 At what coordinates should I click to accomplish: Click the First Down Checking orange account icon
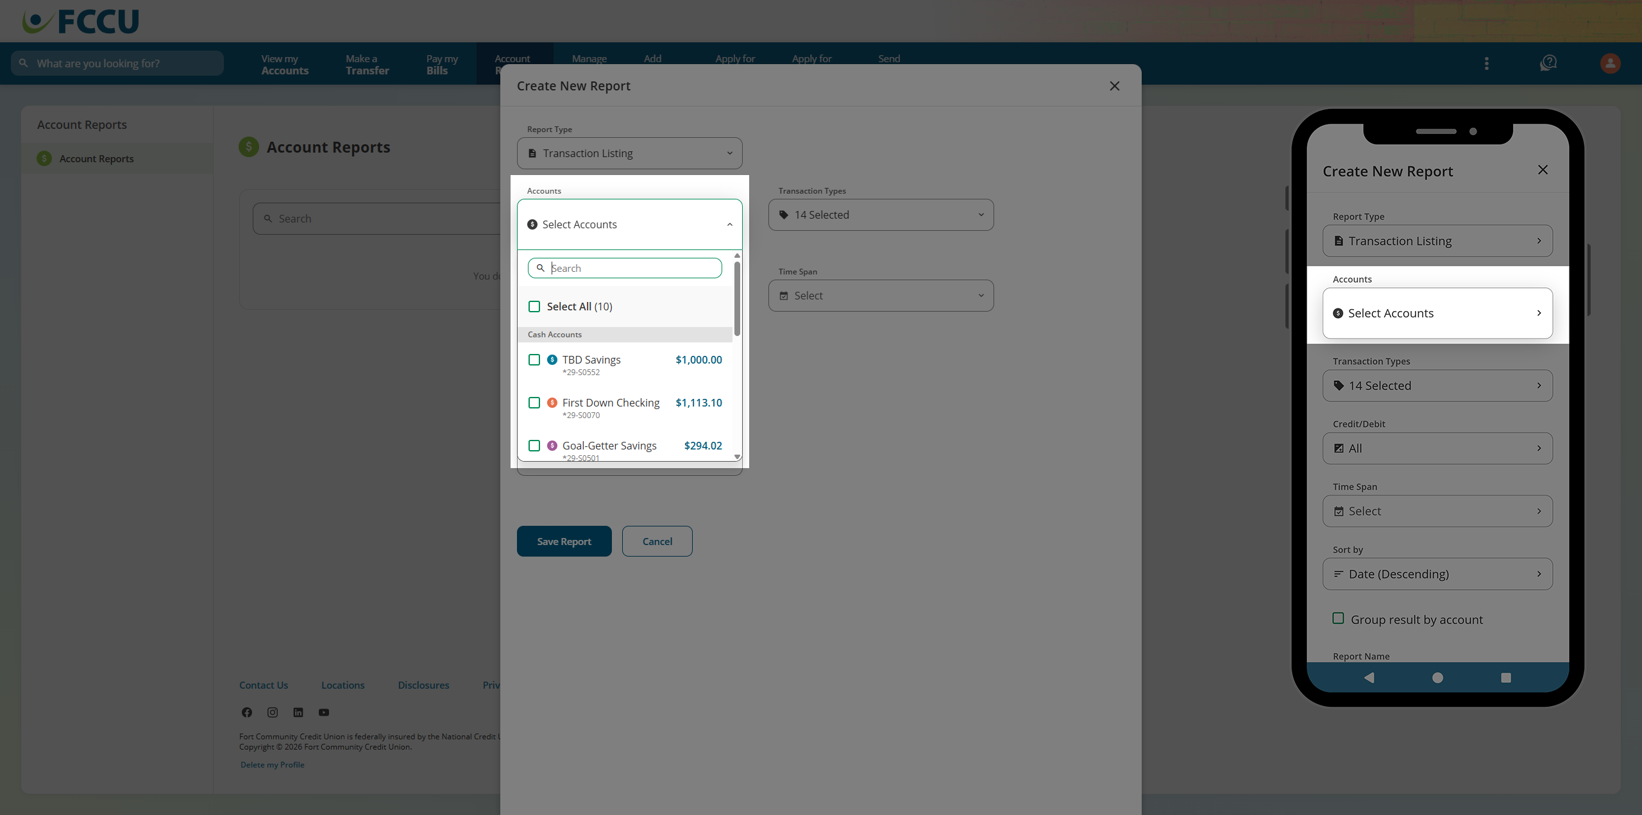coord(552,403)
